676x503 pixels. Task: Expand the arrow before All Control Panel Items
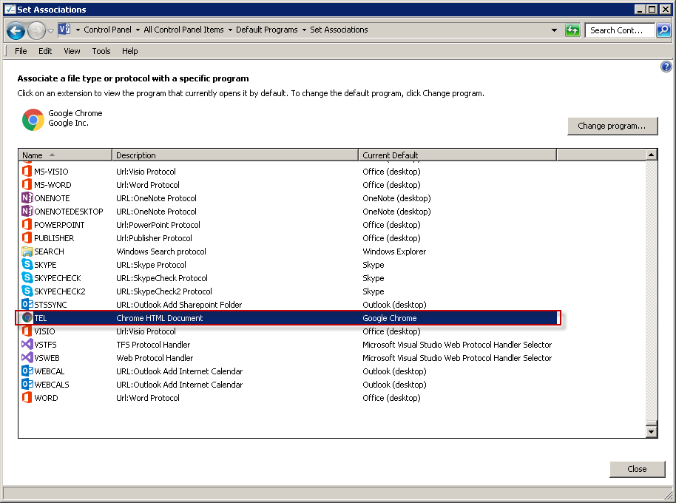point(138,30)
